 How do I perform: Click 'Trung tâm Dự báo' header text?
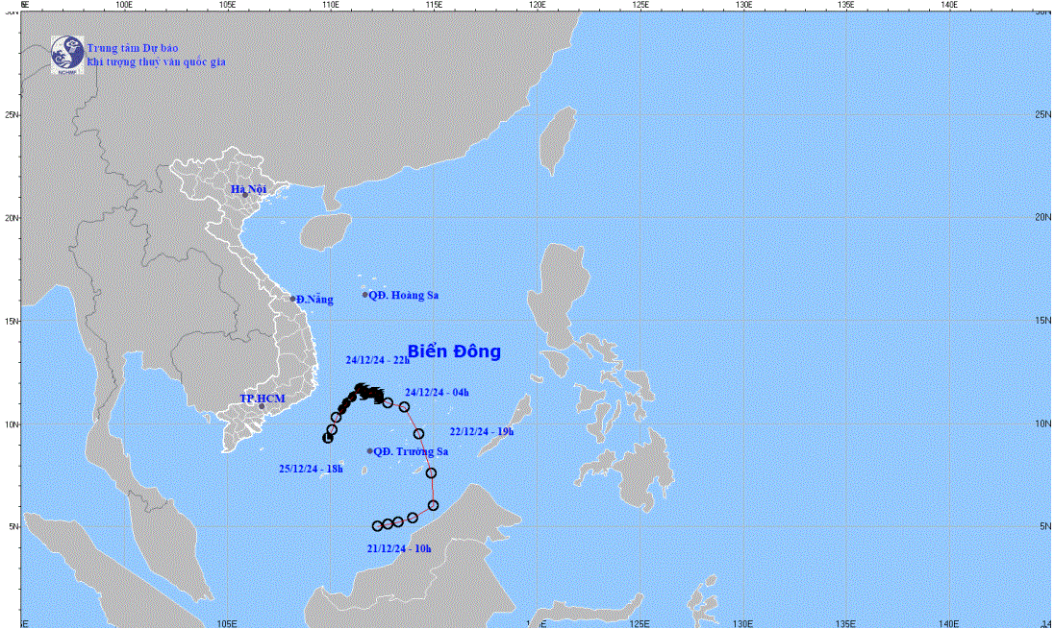click(x=133, y=48)
